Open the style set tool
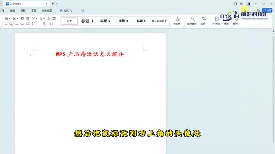The height and width of the screenshot is (154, 275). 177,21
